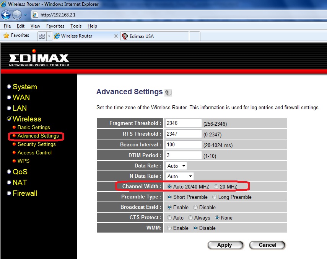Open Wireless Security Settings
This screenshot has height=259, width=327.
[x=36, y=144]
